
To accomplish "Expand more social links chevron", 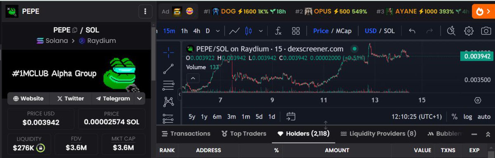I will [140, 99].
